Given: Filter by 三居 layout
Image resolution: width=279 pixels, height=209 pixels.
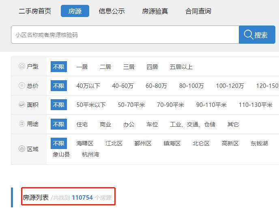Looking at the screenshot, I should click(x=129, y=67).
